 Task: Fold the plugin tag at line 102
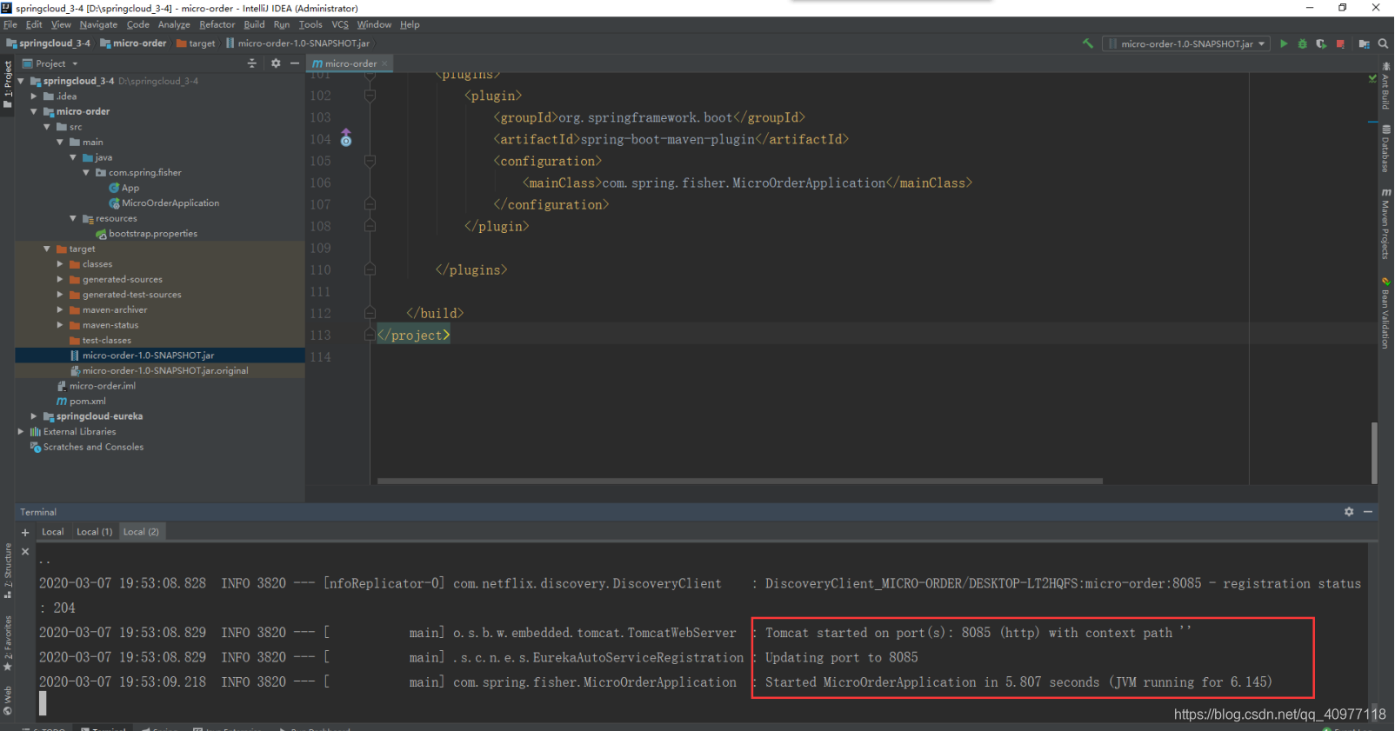coord(370,96)
